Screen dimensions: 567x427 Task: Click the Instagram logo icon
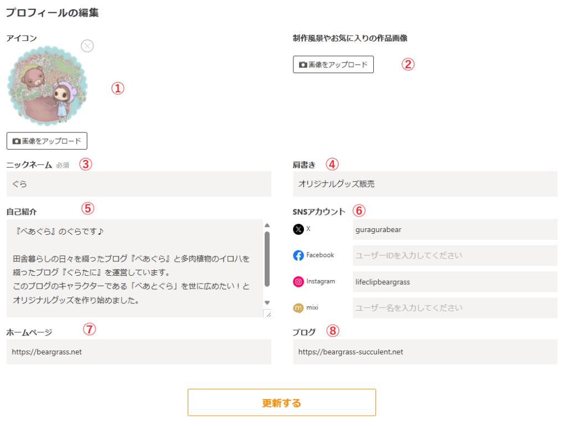[298, 282]
